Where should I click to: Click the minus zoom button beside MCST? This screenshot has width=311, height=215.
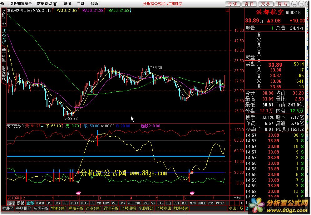click(237, 203)
